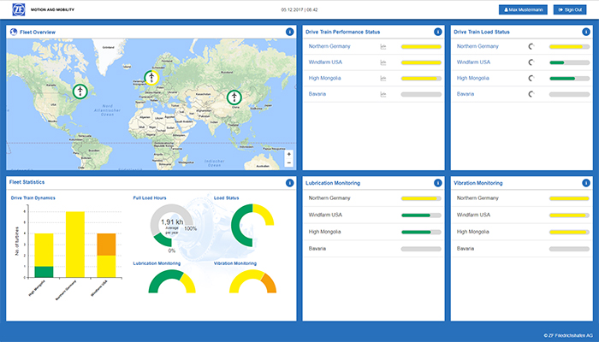The width and height of the screenshot is (599, 342).
Task: Click Windfarm USA lubrication status bar
Action: [421, 215]
